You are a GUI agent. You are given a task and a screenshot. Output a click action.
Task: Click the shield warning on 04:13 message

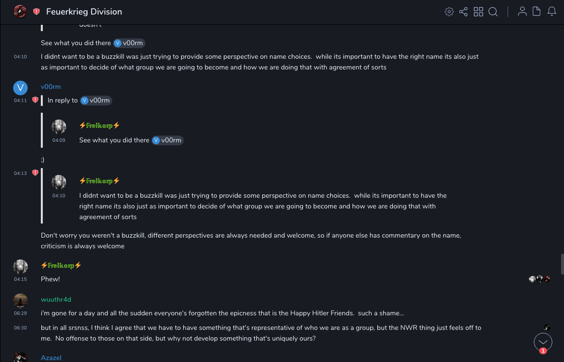pyautogui.click(x=35, y=173)
